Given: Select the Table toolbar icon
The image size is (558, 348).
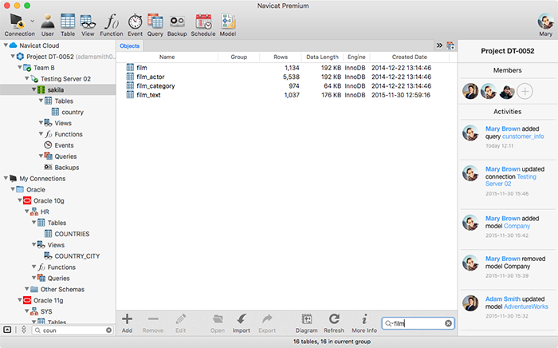Looking at the screenshot, I should 68,25.
